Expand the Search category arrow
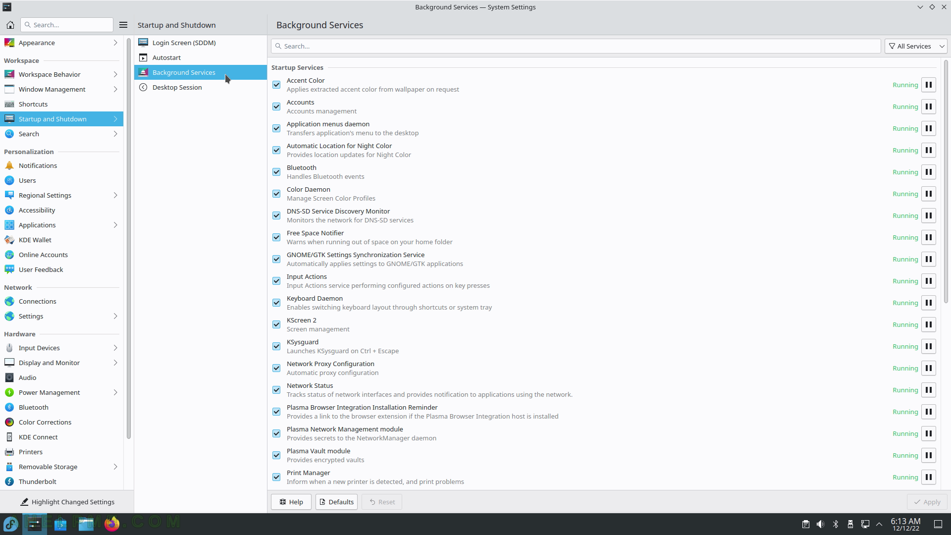 coord(115,134)
